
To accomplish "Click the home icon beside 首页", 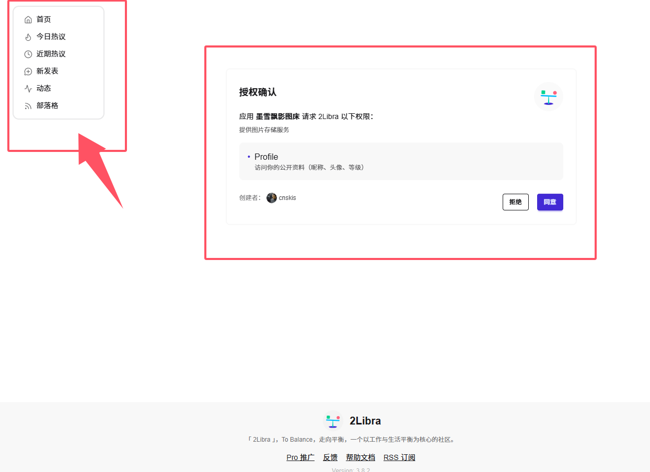I will click(x=28, y=20).
